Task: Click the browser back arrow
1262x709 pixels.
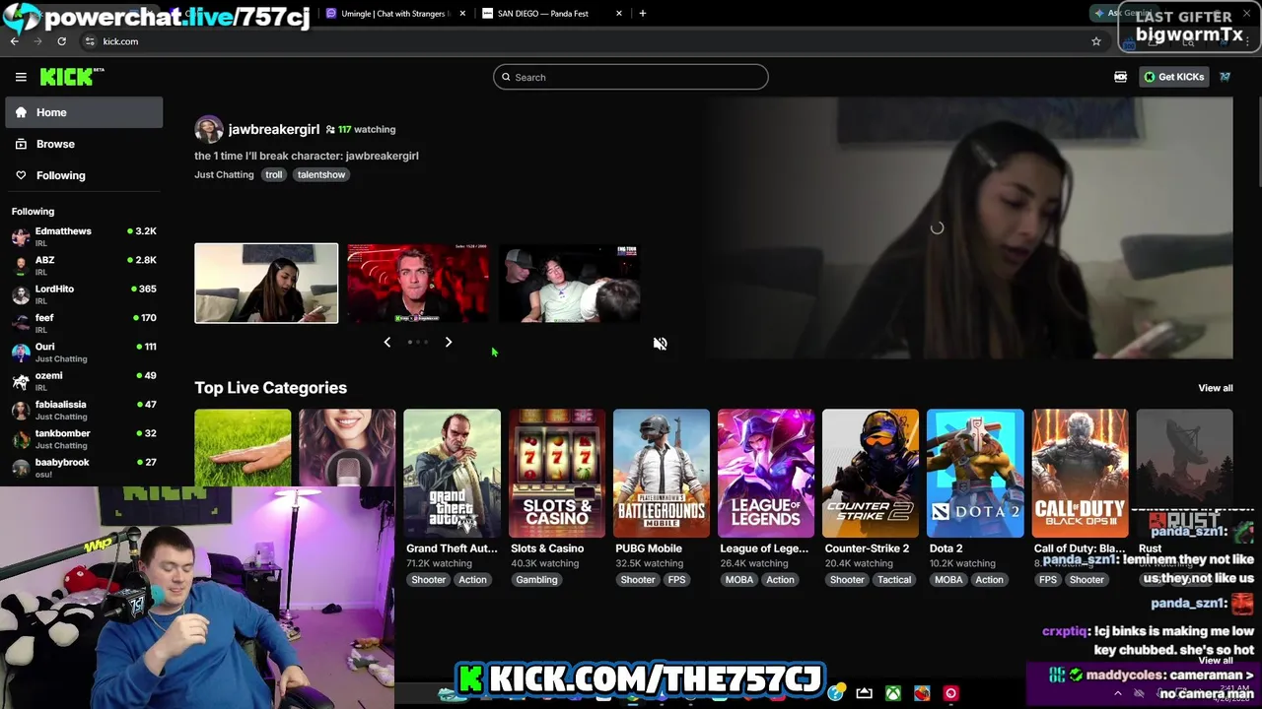Action: point(15,41)
